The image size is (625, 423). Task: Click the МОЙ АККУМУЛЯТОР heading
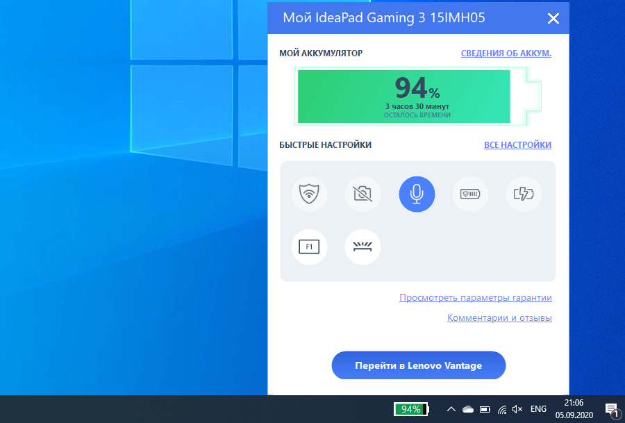click(321, 53)
